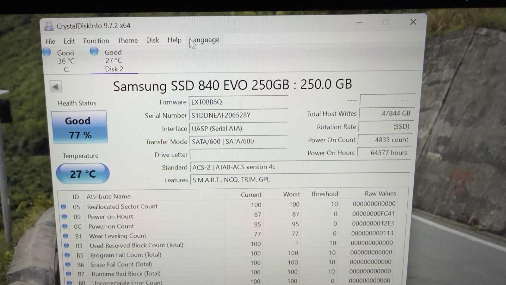Select the Power-on Count attribute name
Viewport: 506px width, 285px height.
[111, 226]
